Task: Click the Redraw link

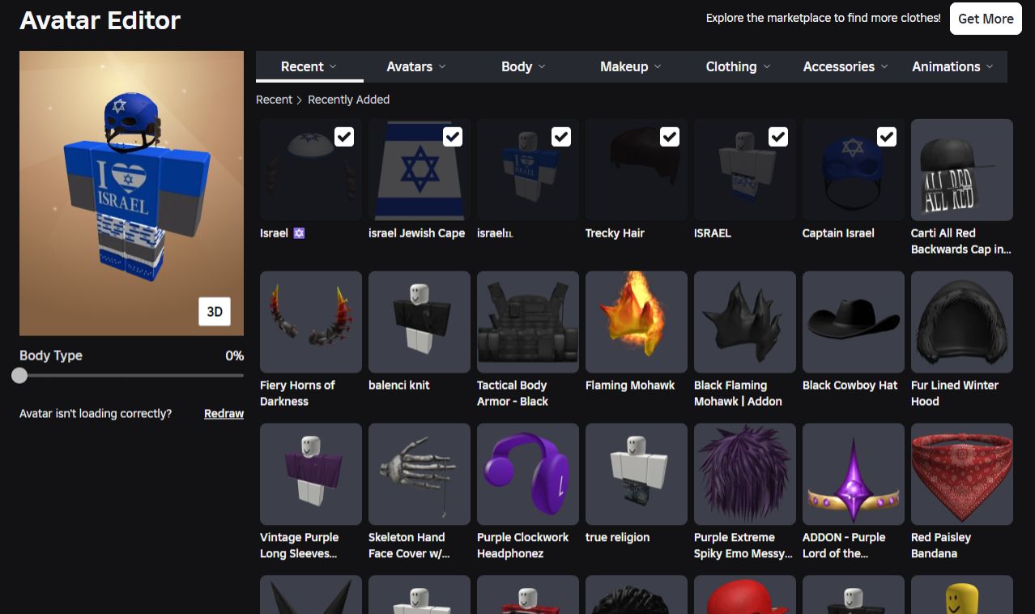Action: [x=224, y=414]
